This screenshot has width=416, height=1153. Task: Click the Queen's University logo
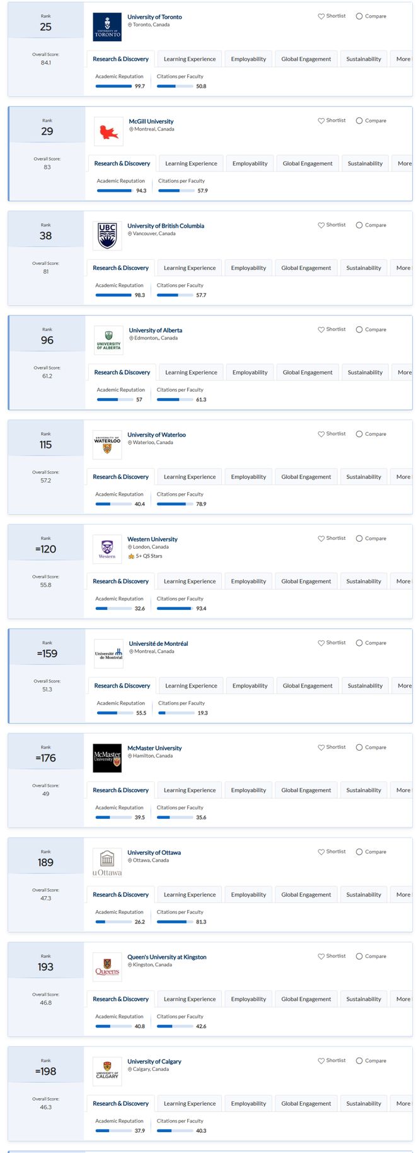[x=107, y=967]
